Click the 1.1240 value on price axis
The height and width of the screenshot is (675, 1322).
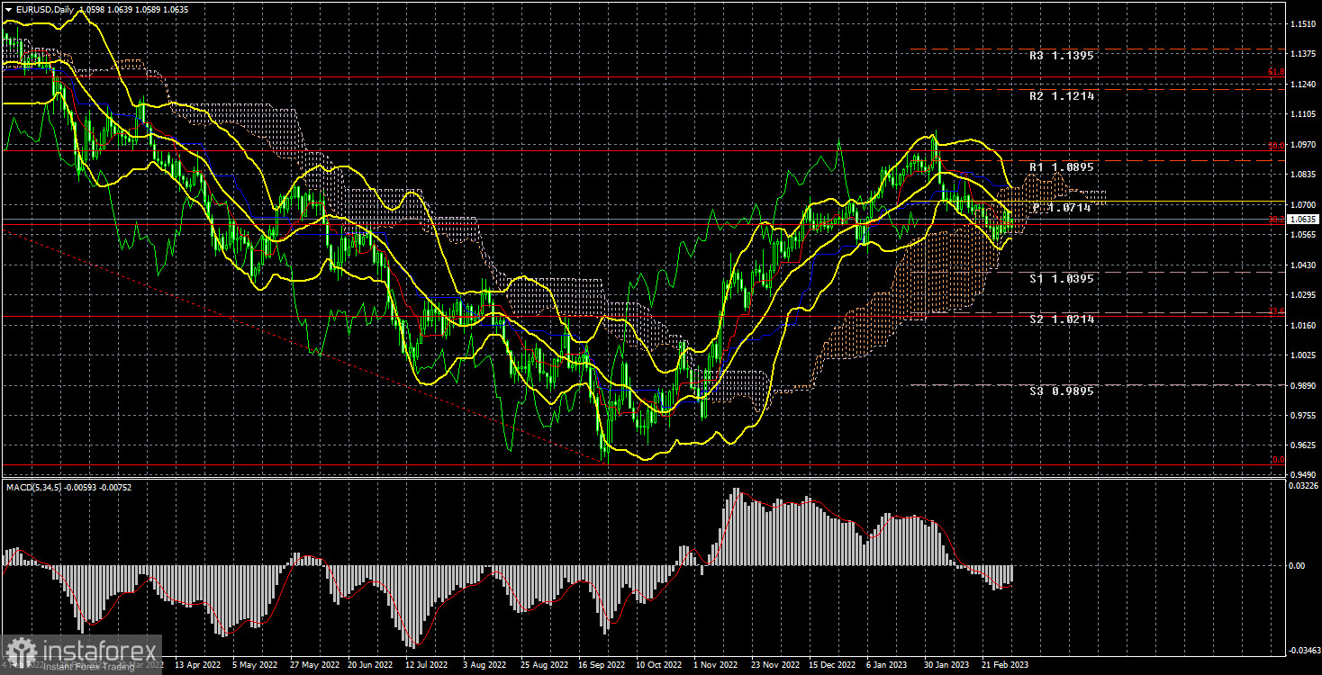tap(1302, 84)
